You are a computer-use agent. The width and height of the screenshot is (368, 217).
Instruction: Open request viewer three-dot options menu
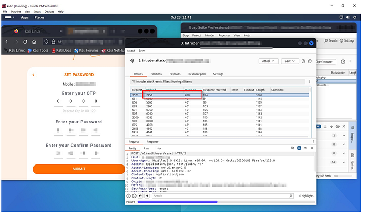pos(313,142)
